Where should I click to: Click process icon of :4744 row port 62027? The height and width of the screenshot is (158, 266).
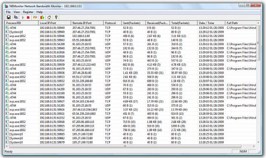[7, 85]
